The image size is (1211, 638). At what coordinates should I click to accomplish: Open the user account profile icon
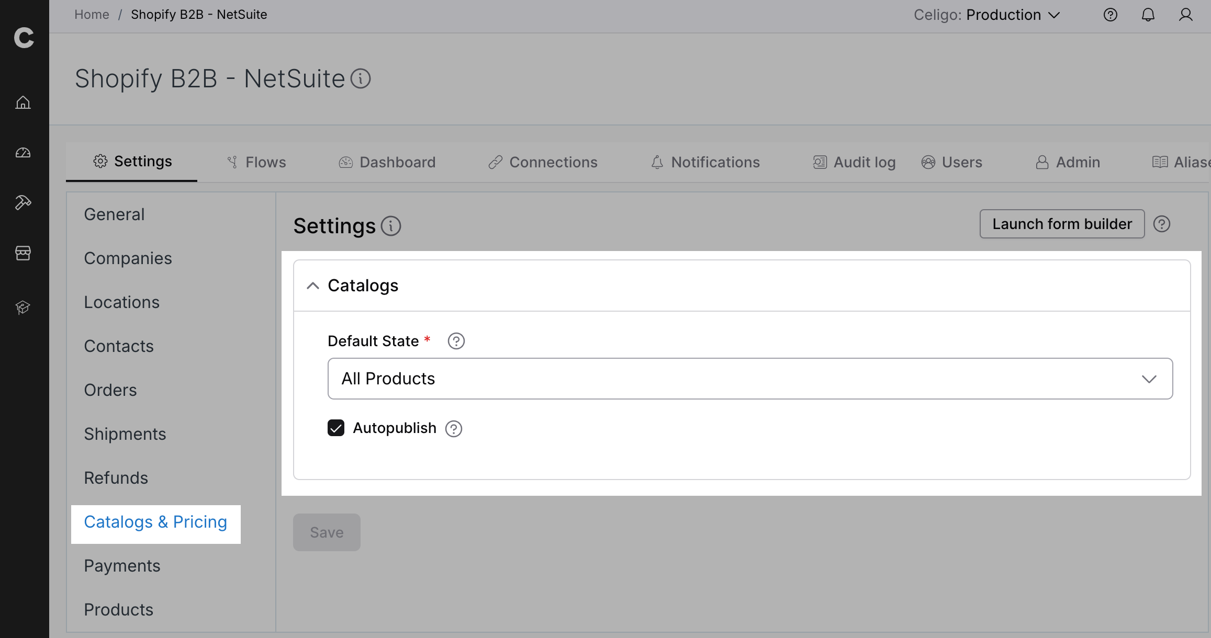pyautogui.click(x=1185, y=15)
